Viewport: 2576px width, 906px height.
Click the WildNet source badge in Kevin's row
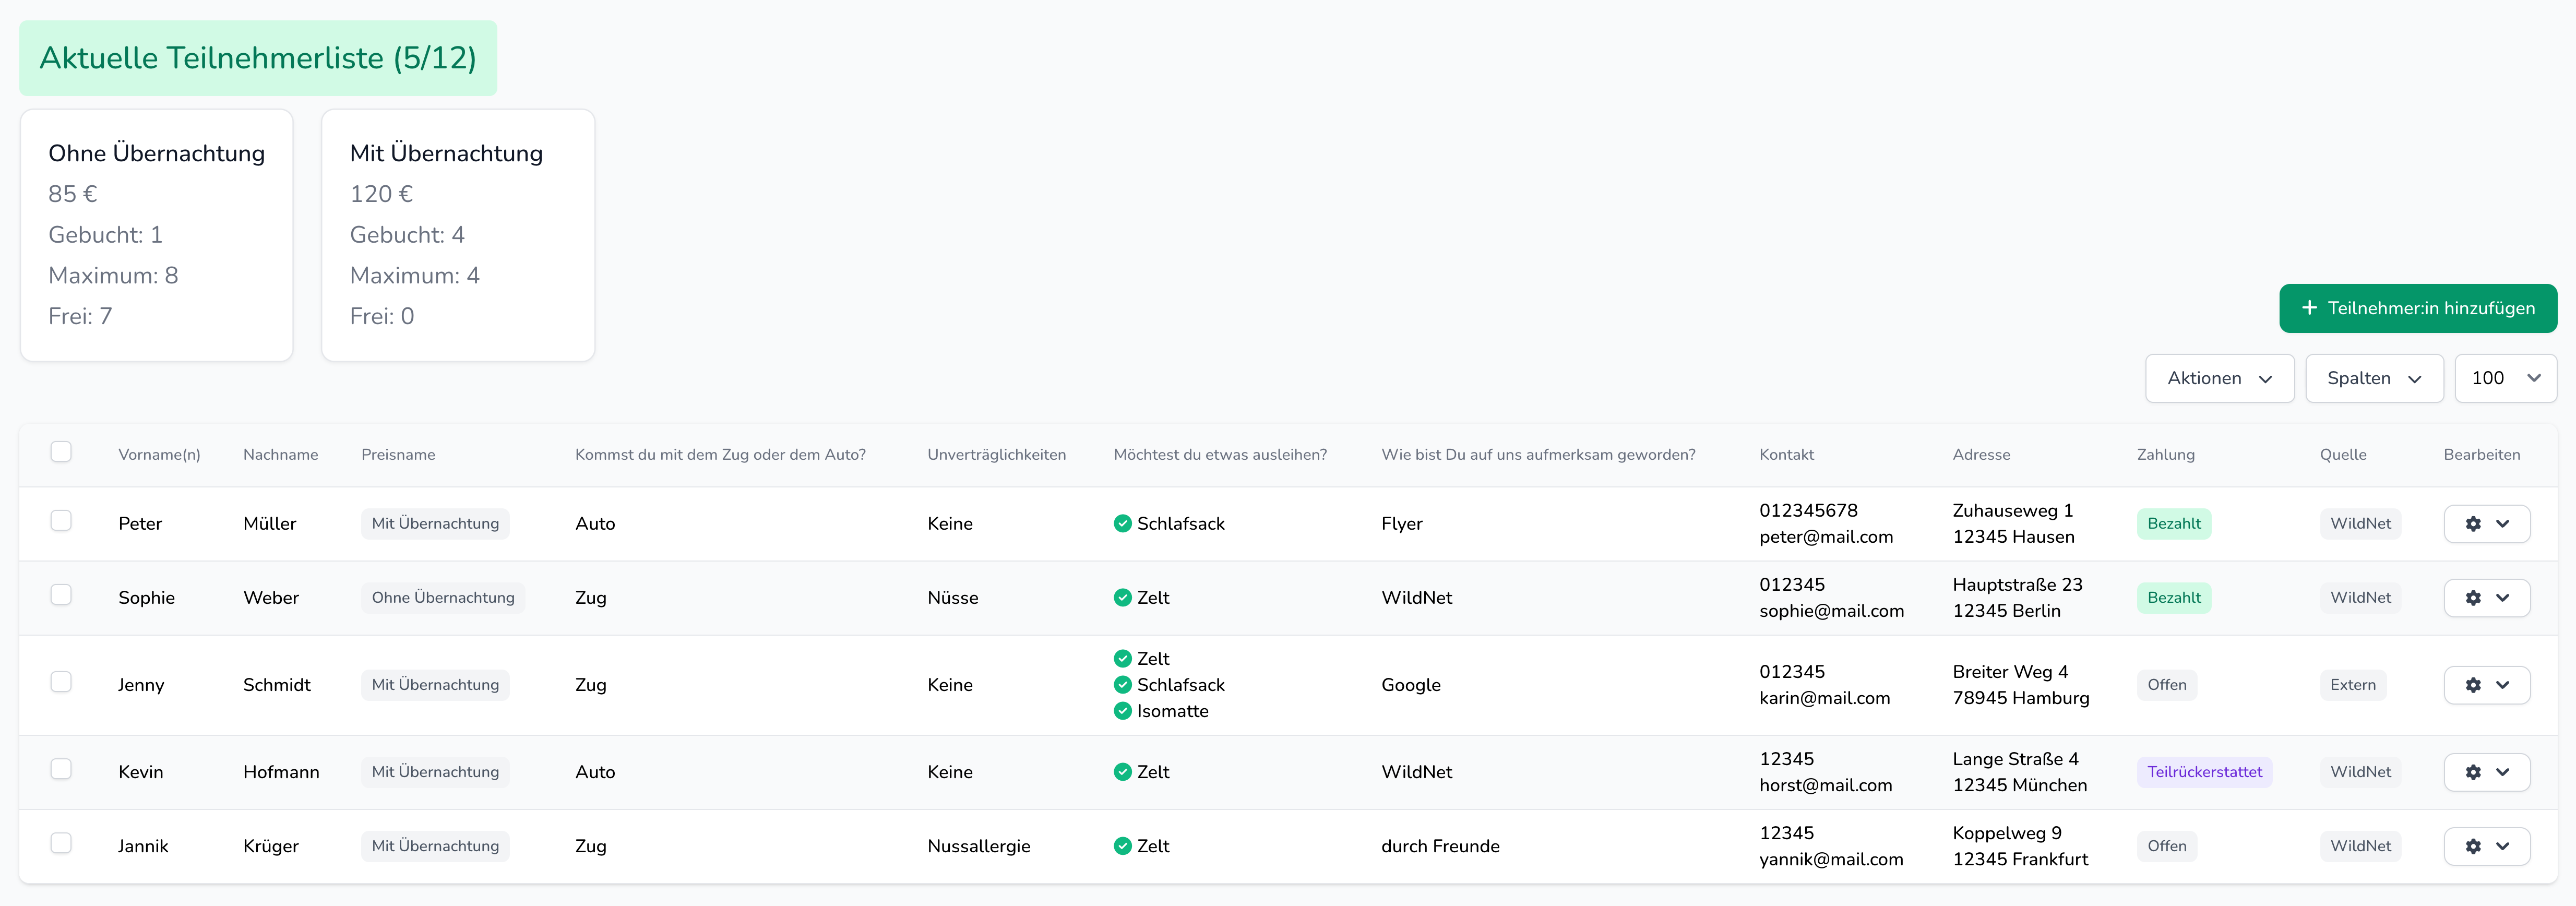click(x=2360, y=772)
